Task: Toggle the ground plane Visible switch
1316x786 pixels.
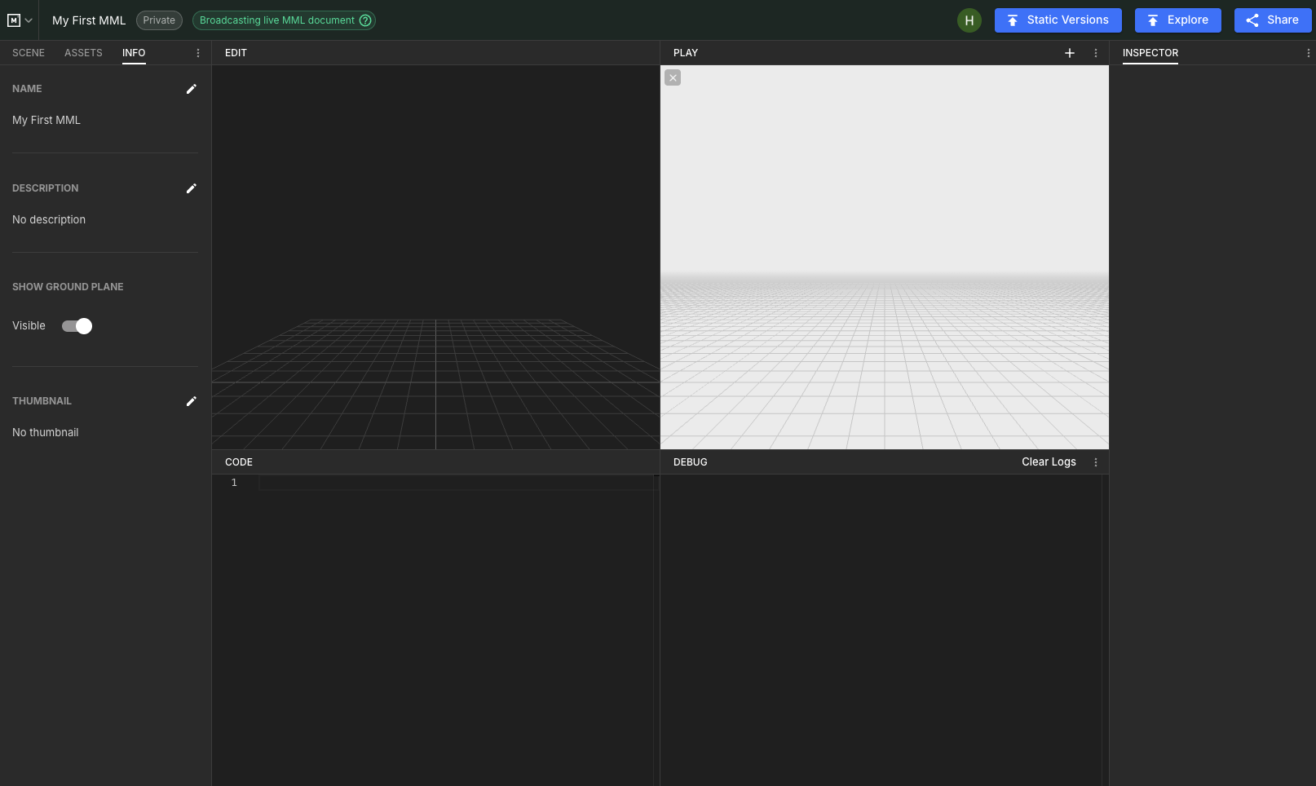Action: [x=77, y=326]
